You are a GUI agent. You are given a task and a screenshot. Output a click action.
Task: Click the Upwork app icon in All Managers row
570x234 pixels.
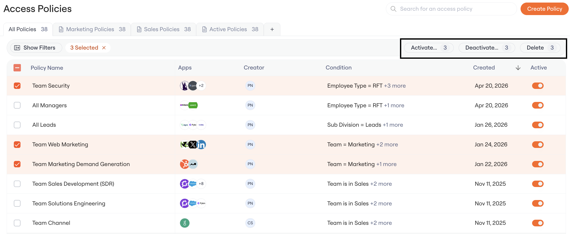pyautogui.click(x=193, y=105)
